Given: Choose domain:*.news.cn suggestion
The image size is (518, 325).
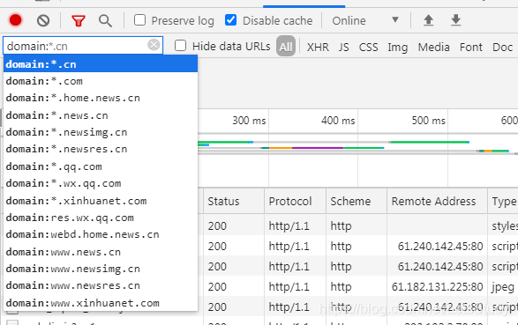Looking at the screenshot, I should 101,115.
